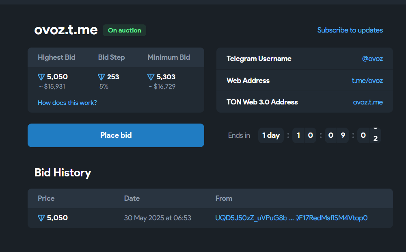Click the TON icon beside Highest Bid 5,050
The height and width of the screenshot is (252, 406).
coord(41,77)
